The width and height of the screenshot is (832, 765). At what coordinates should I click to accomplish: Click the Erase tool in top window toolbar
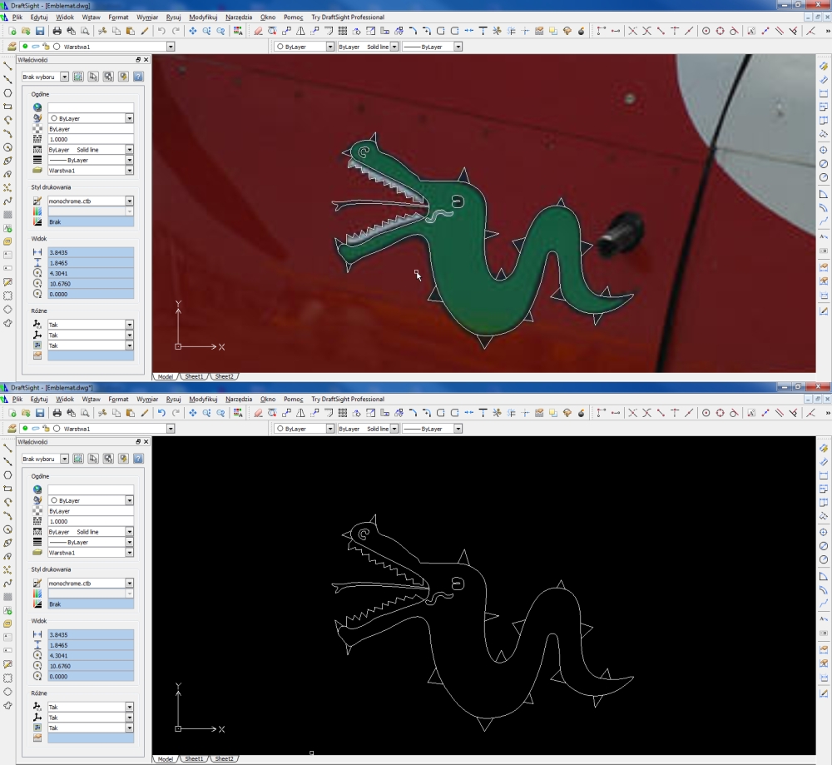[x=258, y=31]
